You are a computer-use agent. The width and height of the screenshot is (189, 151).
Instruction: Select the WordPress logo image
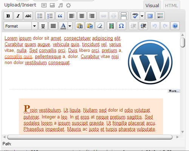pyautogui.click(x=150, y=62)
